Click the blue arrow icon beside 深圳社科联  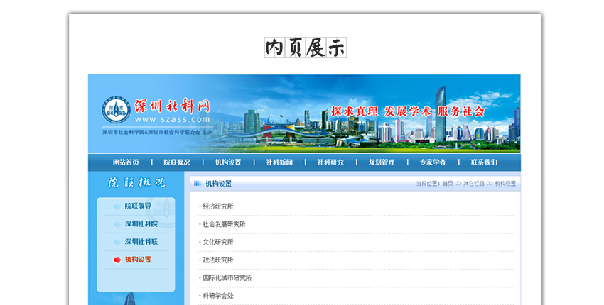(x=117, y=242)
